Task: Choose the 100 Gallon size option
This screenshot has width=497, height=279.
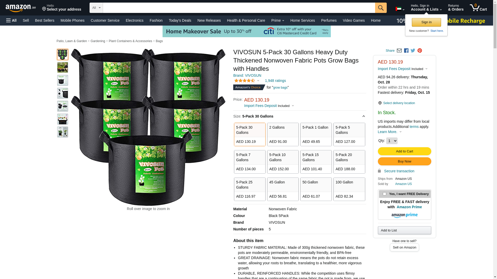Action: 349,189
